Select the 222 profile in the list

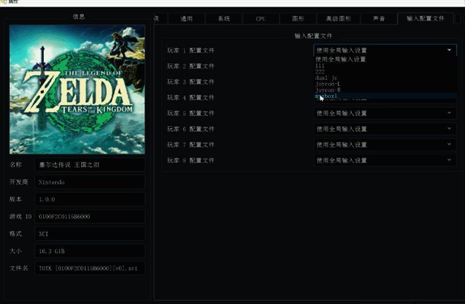point(385,72)
